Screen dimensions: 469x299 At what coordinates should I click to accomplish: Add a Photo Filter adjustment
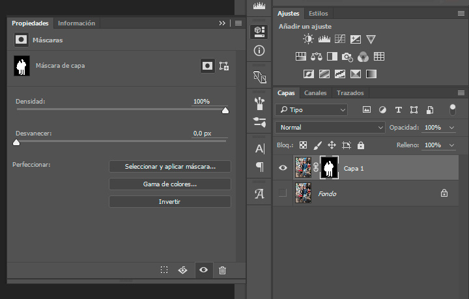pos(347,57)
